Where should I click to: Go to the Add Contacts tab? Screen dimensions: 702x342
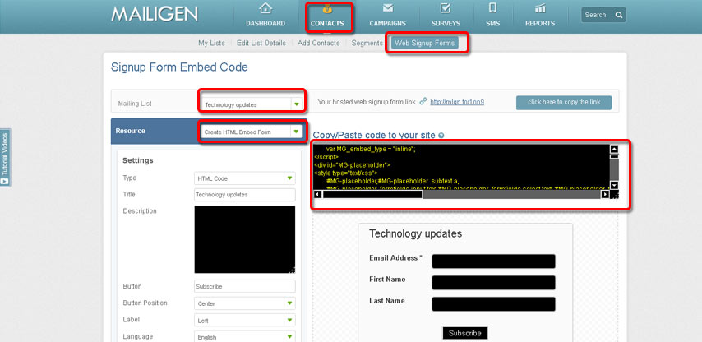[x=318, y=43]
